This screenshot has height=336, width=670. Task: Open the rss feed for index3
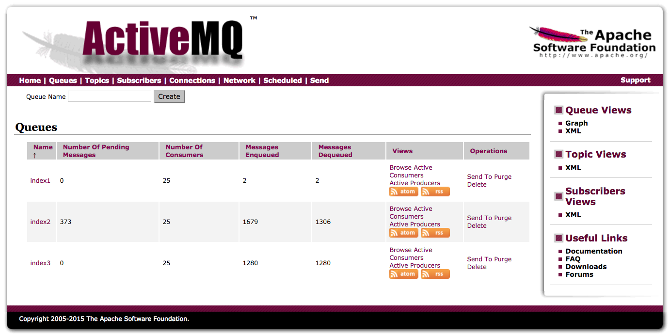pos(435,274)
